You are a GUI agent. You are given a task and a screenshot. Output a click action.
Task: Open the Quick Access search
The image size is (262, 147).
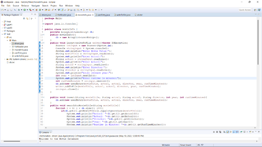point(245,9)
